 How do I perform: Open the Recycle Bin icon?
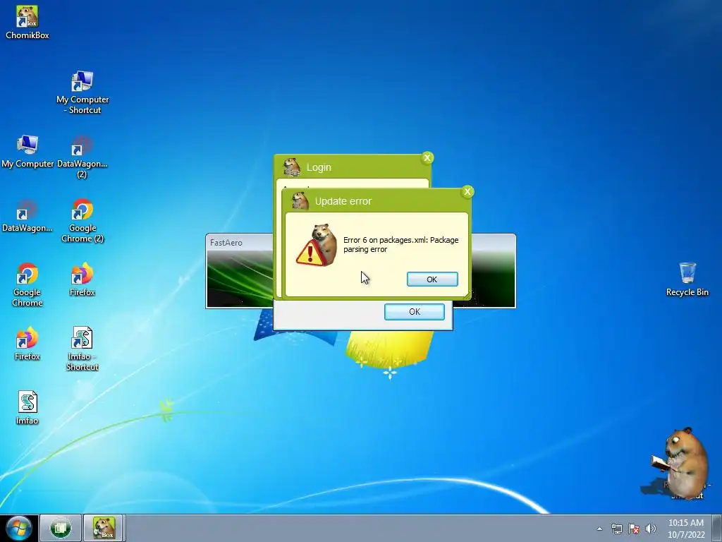click(x=687, y=279)
